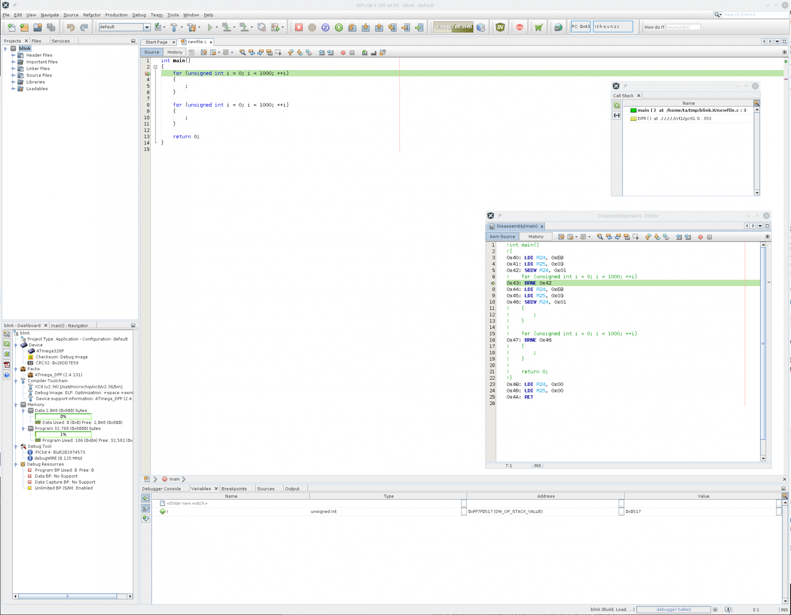The width and height of the screenshot is (791, 615).
Task: Open the Debug menu
Action: click(139, 15)
